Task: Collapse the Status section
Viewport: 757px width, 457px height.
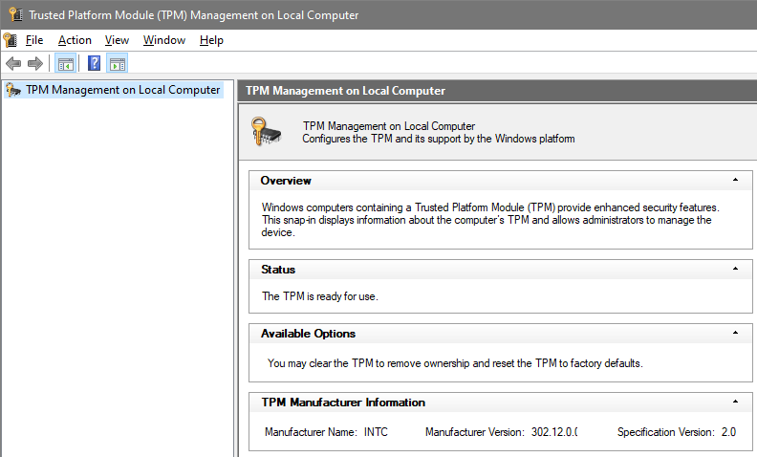Action: (x=735, y=269)
